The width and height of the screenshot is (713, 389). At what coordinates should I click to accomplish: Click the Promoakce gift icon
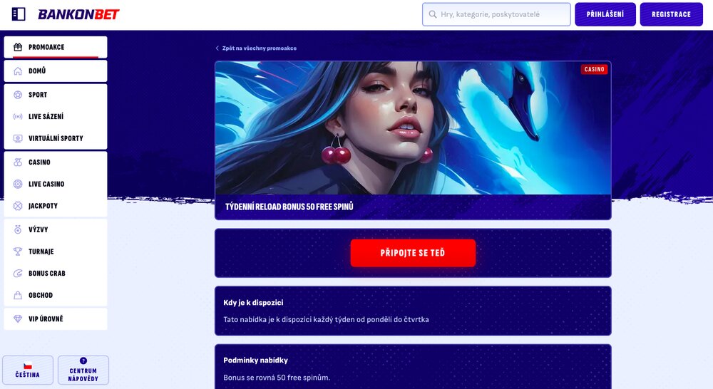[18, 47]
